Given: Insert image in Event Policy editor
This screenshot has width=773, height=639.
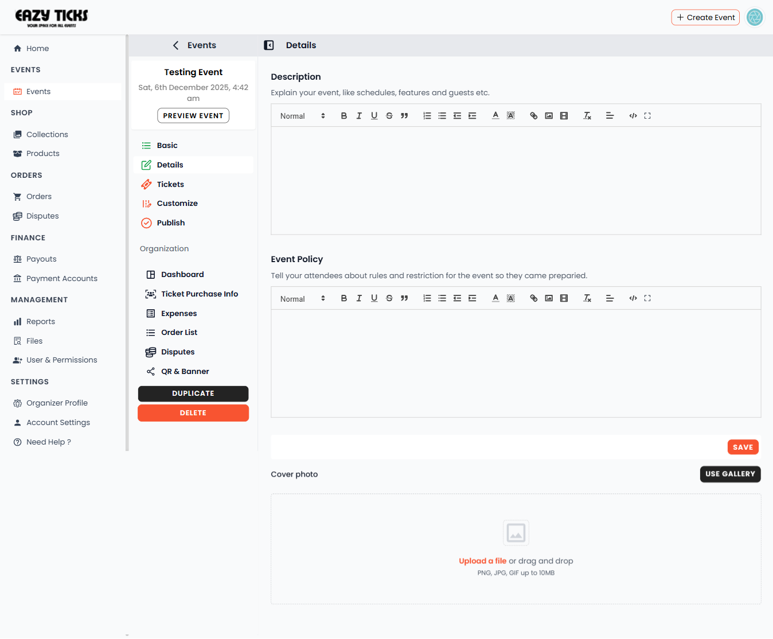Looking at the screenshot, I should [549, 298].
